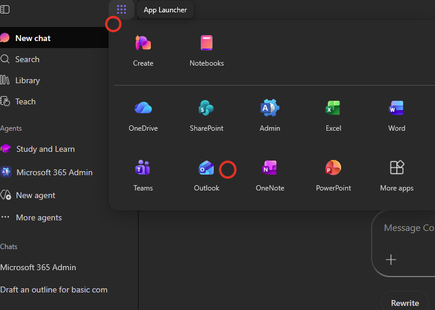Launch SharePoint from app launcher
Viewport: 435px width, 310px height.
[207, 116]
